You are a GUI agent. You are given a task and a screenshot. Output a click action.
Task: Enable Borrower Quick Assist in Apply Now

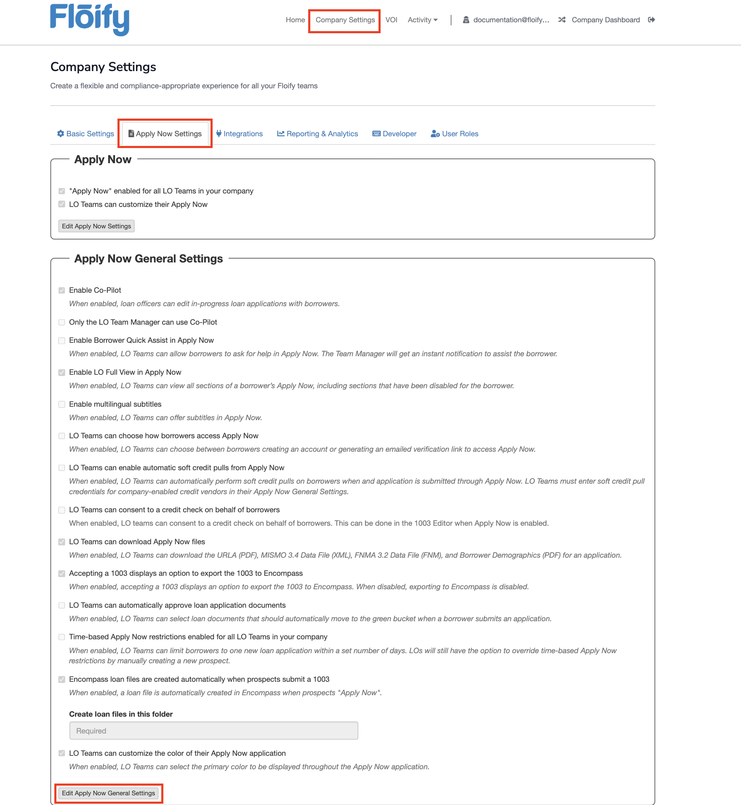(x=62, y=341)
